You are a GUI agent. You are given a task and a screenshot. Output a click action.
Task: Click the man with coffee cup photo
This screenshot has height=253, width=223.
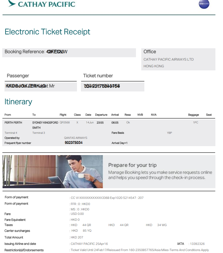(x=53, y=171)
